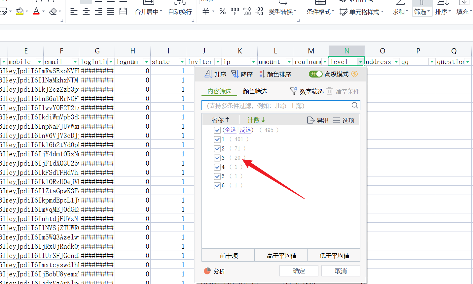Viewport: 473px width, 284px height.
Task: Apply red font color icon
Action: [36, 11]
